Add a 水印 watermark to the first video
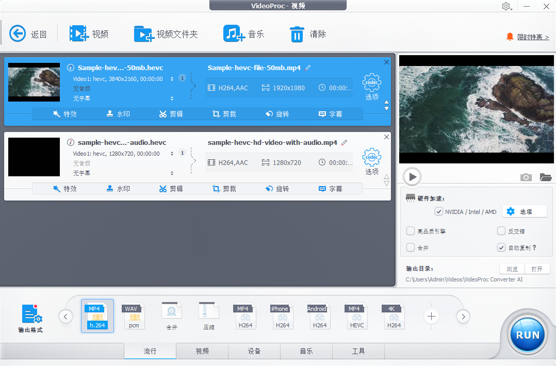This screenshot has height=366, width=556. point(118,114)
